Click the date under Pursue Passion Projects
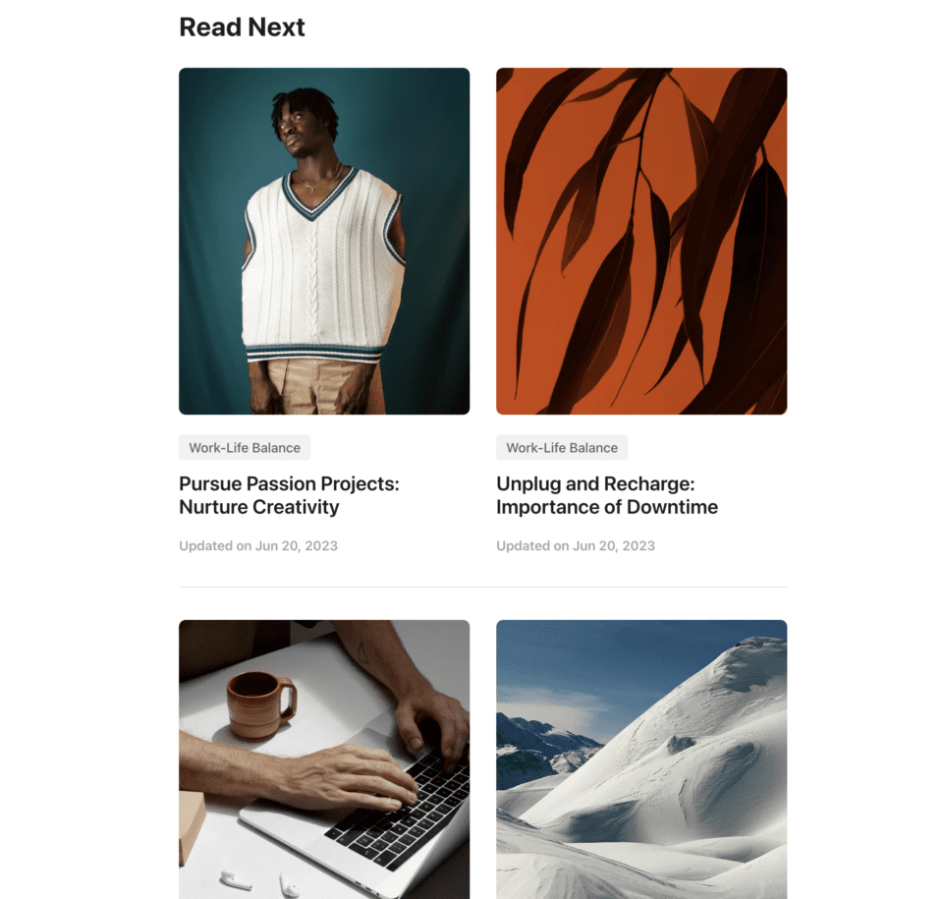Screen dimensions: 943x899 click(x=258, y=545)
